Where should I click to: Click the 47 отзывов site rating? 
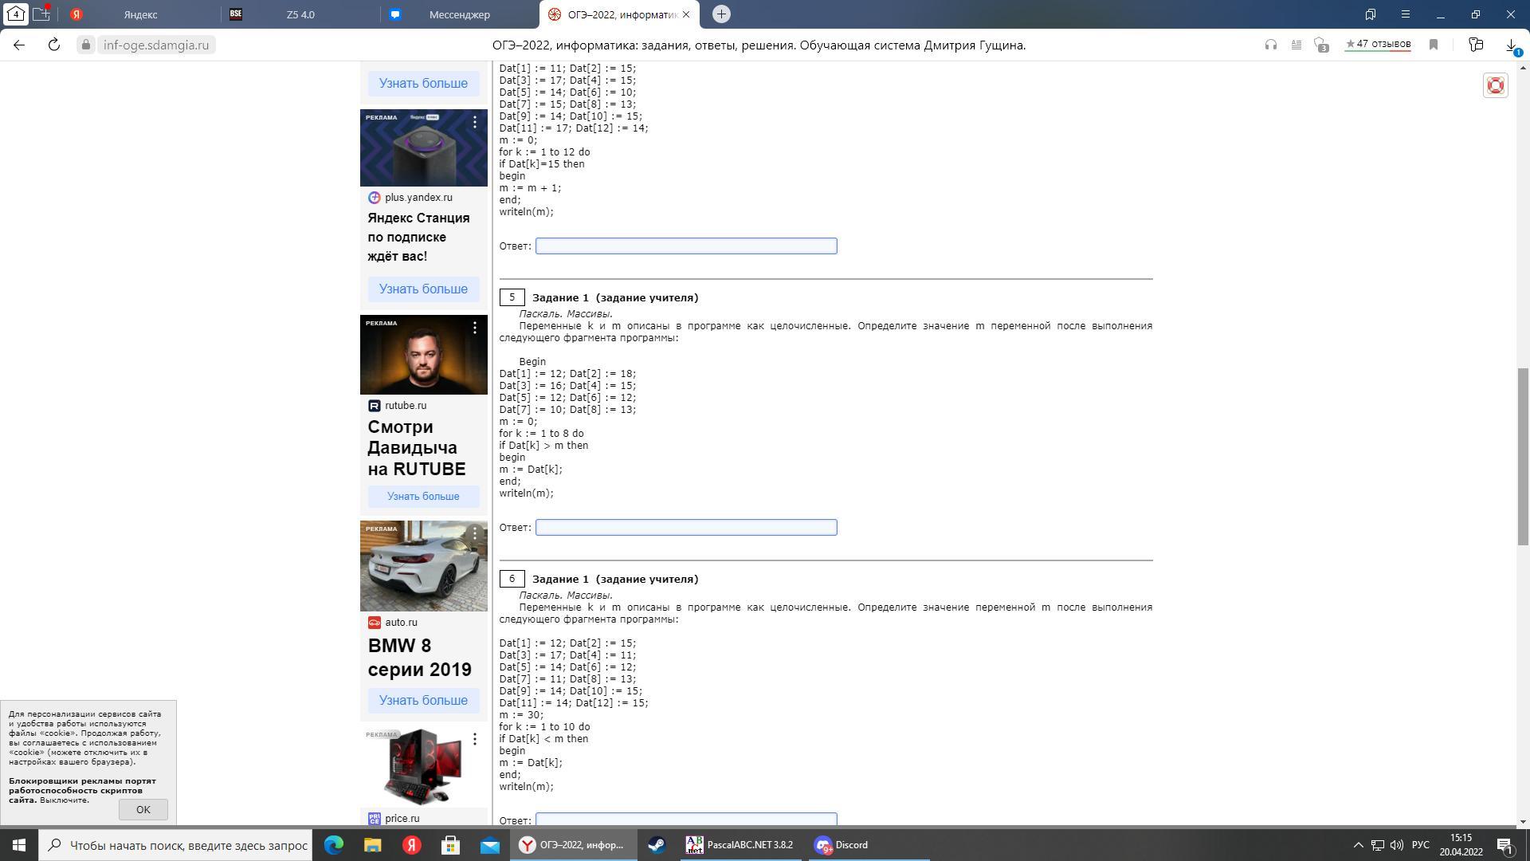pos(1378,45)
